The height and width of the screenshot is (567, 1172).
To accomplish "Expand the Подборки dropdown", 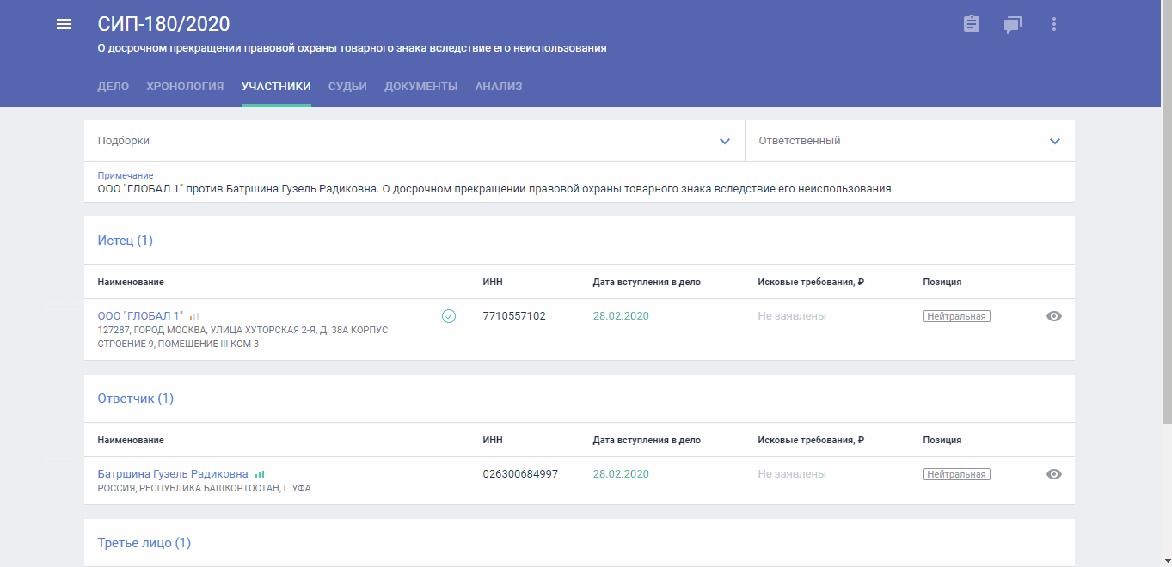I will 414,141.
